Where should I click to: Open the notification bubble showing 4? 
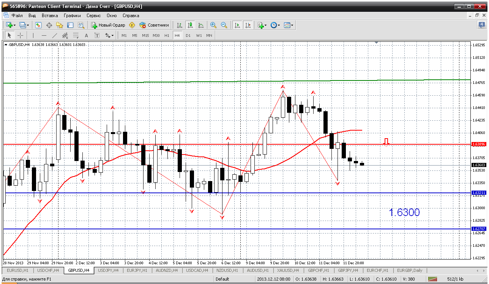[x=481, y=25]
